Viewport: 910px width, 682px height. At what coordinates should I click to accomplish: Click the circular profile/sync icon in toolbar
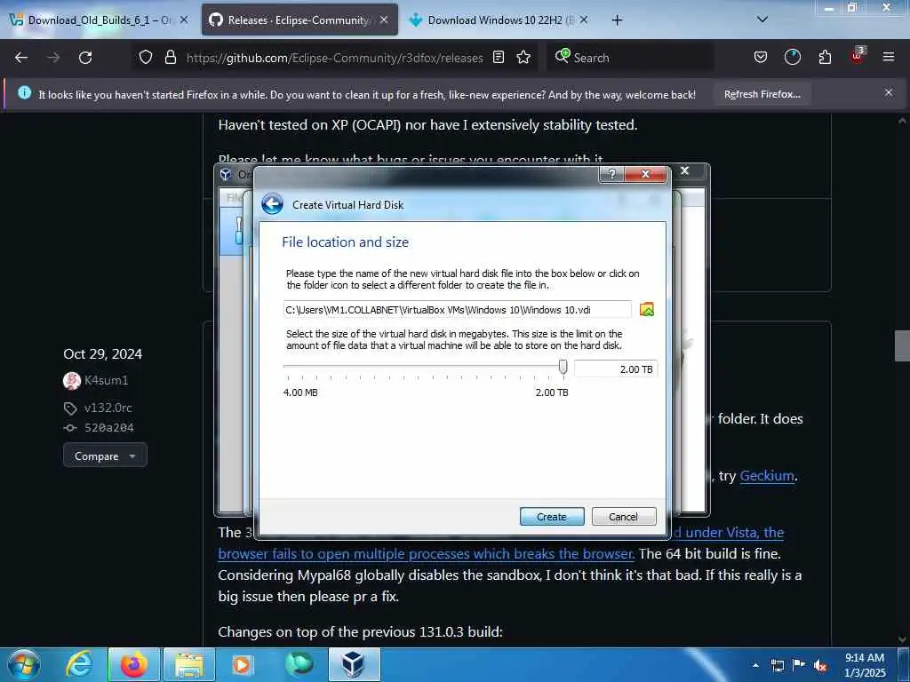pos(792,58)
